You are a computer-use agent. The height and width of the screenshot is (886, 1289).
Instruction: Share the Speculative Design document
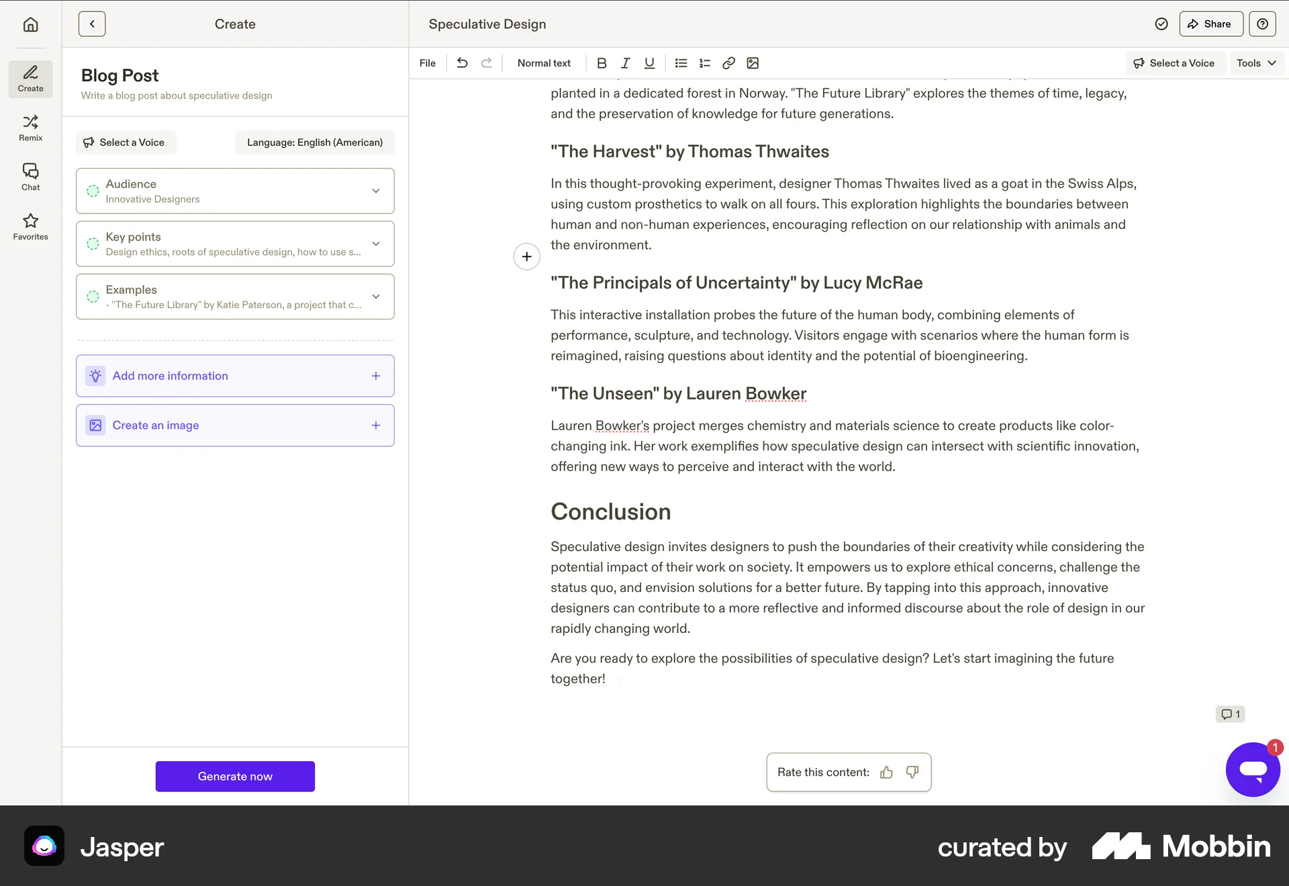[x=1210, y=23]
